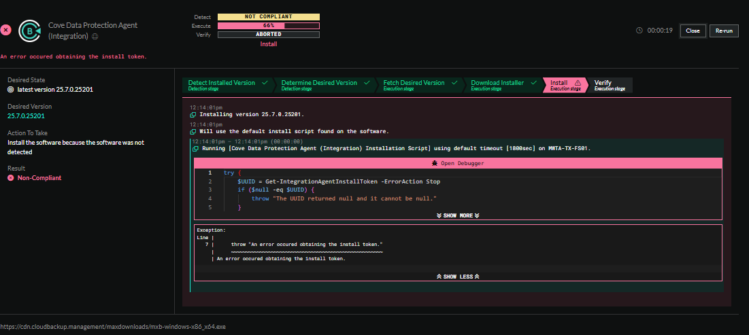Image resolution: width=749 pixels, height=335 pixels.
Task: Click code line with Get-IntegrationAgentInstallToken
Action: [339, 182]
